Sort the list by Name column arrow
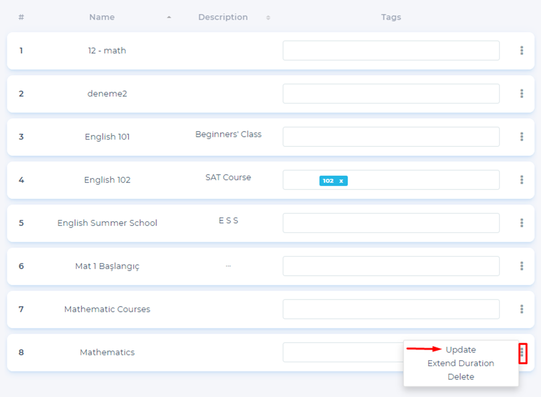 point(169,18)
